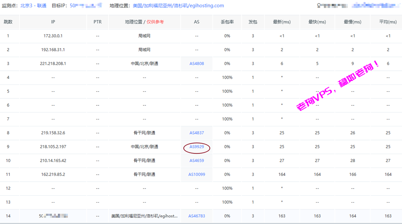Select IP cell 219.158.32.6
Viewport: 402px width, 224px height.
click(x=53, y=133)
